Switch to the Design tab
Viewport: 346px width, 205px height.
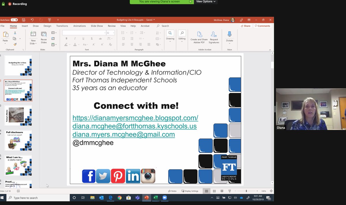pos(47,26)
